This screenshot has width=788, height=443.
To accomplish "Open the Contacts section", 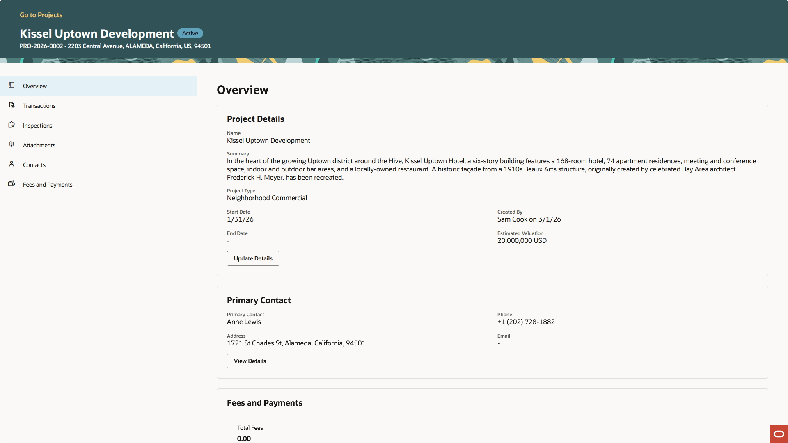I will (34, 164).
